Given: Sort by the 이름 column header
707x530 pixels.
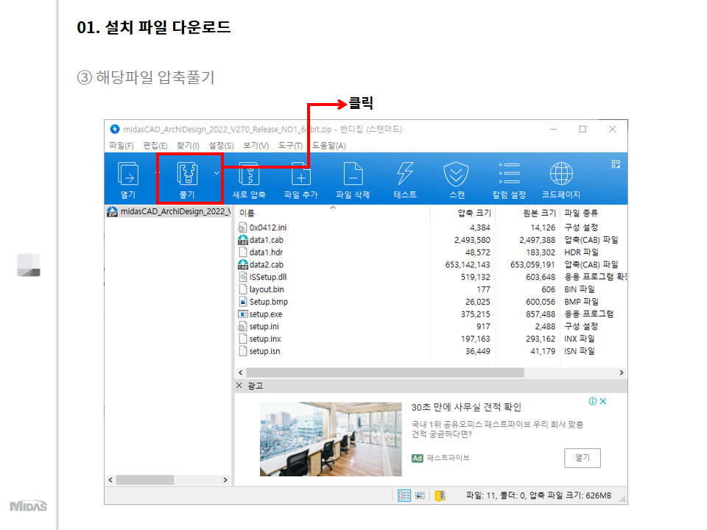Looking at the screenshot, I should click(x=247, y=213).
